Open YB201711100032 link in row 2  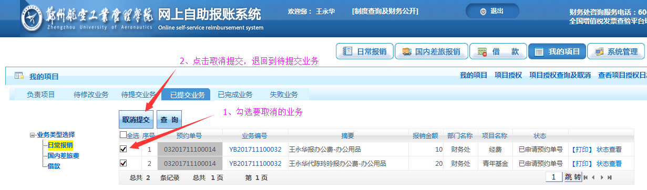click(x=255, y=163)
